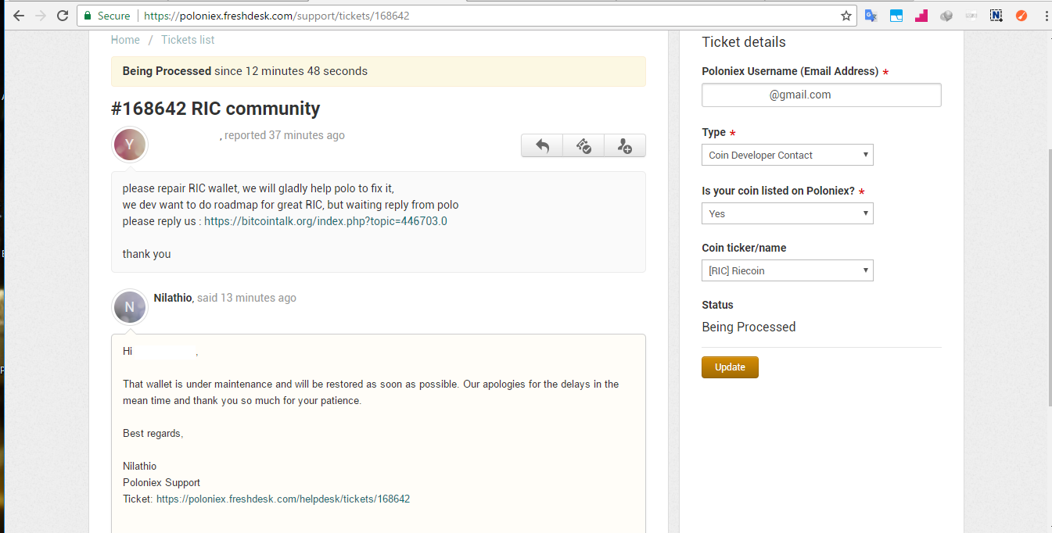Click the Nimbus screenshot capture extension
Viewport: 1052px width, 533px height.
click(x=996, y=16)
